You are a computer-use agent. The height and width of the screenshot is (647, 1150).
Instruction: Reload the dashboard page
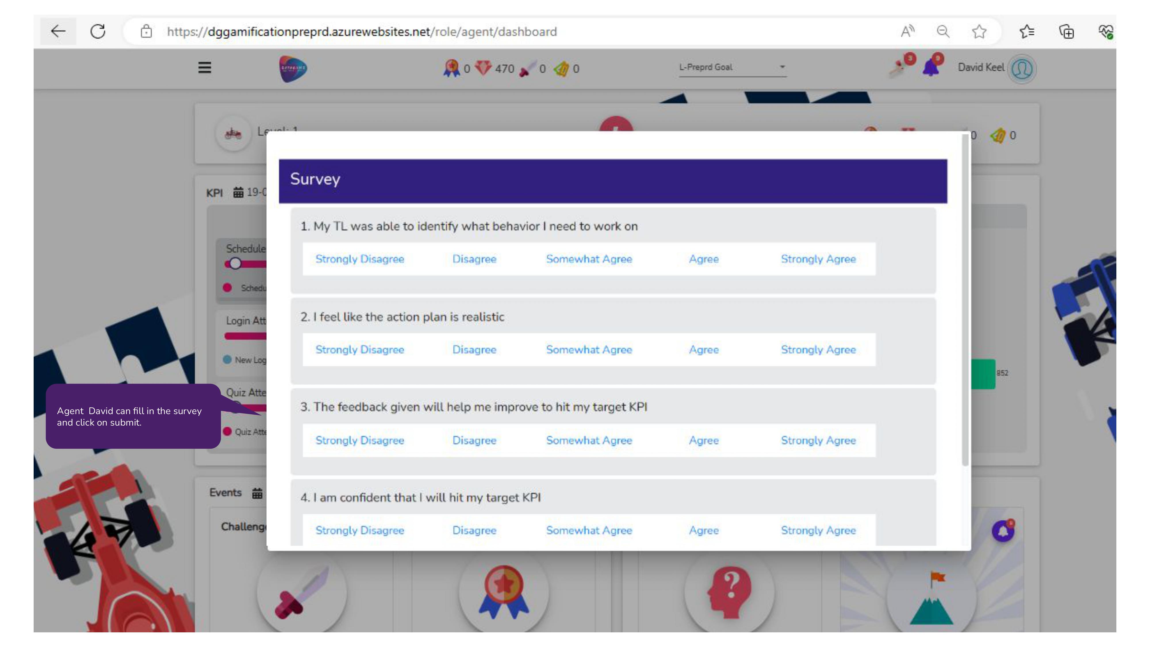(98, 31)
